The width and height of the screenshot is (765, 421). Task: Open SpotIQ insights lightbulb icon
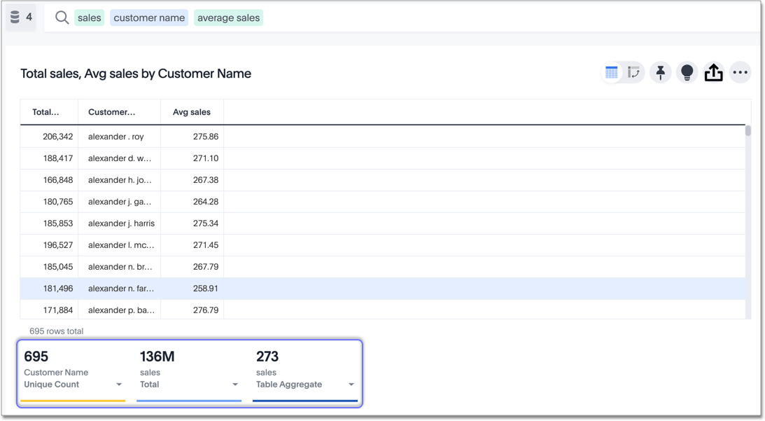pos(687,72)
